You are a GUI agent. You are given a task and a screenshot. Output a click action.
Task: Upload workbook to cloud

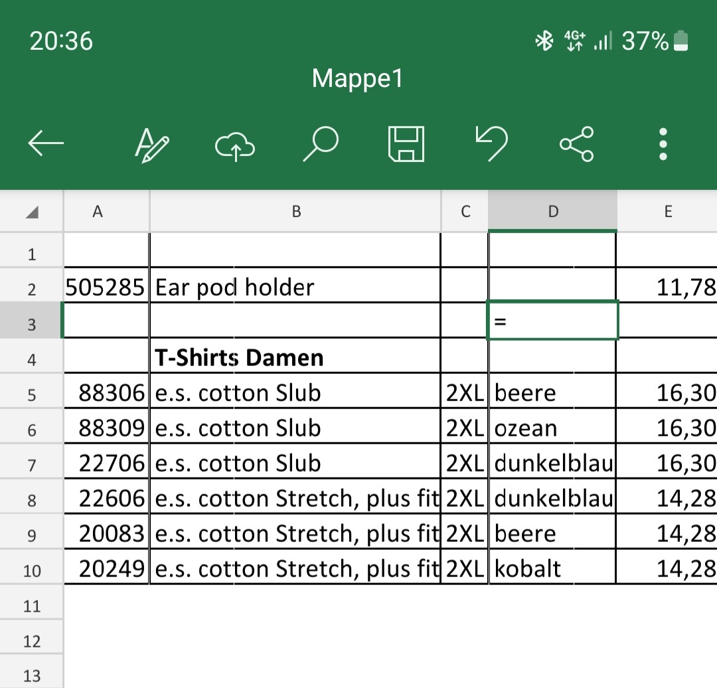click(234, 144)
